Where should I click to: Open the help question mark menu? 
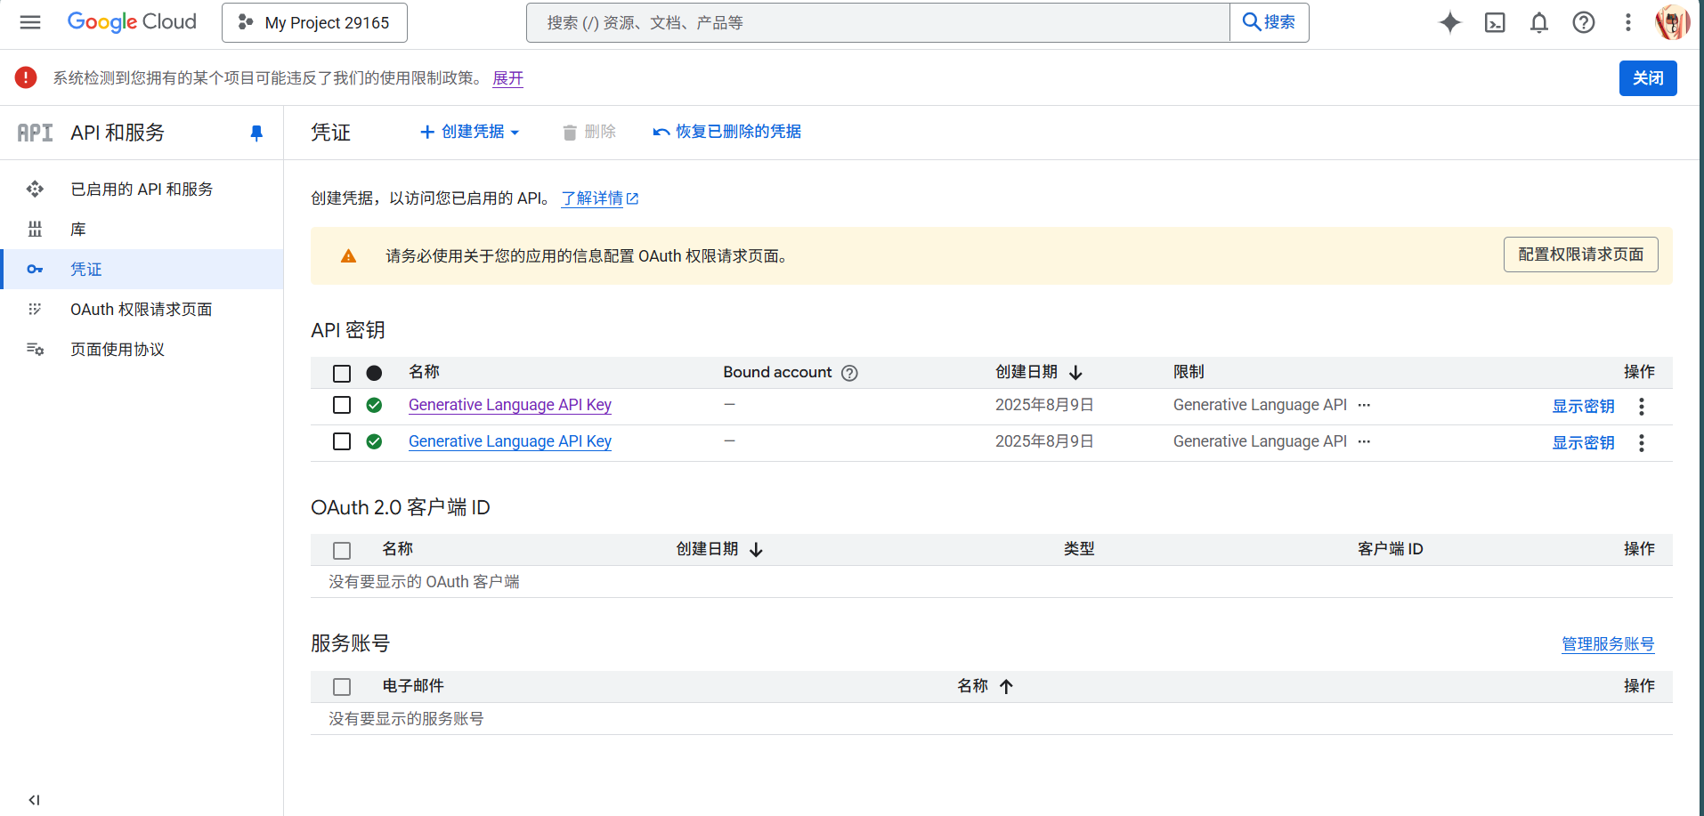tap(1583, 22)
